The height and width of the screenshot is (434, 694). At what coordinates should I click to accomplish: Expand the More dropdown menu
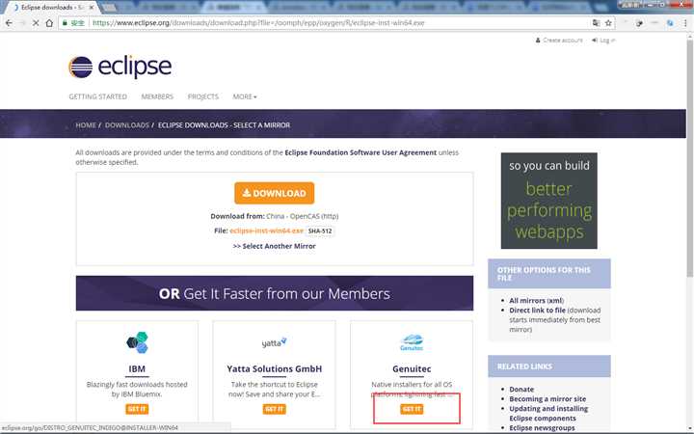[x=245, y=96]
